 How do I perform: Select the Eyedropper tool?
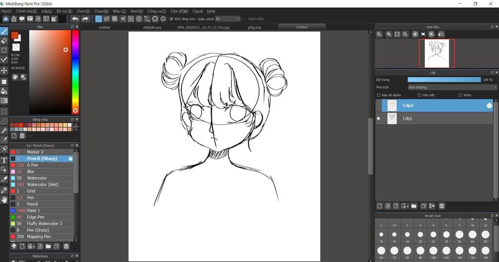pyautogui.click(x=4, y=190)
